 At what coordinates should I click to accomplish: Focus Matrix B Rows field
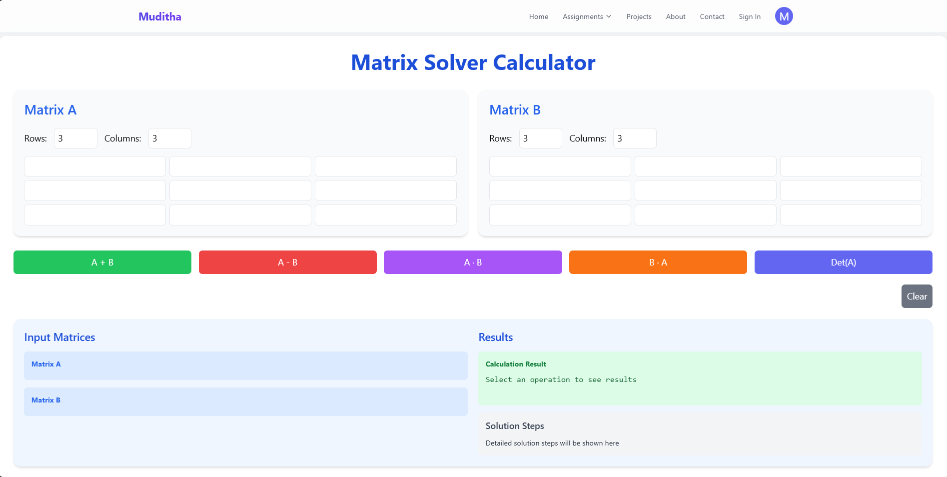[540, 138]
